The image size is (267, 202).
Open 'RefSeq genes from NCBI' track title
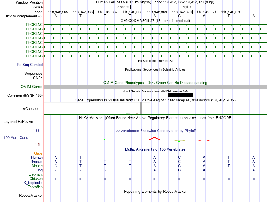[x=155, y=61]
